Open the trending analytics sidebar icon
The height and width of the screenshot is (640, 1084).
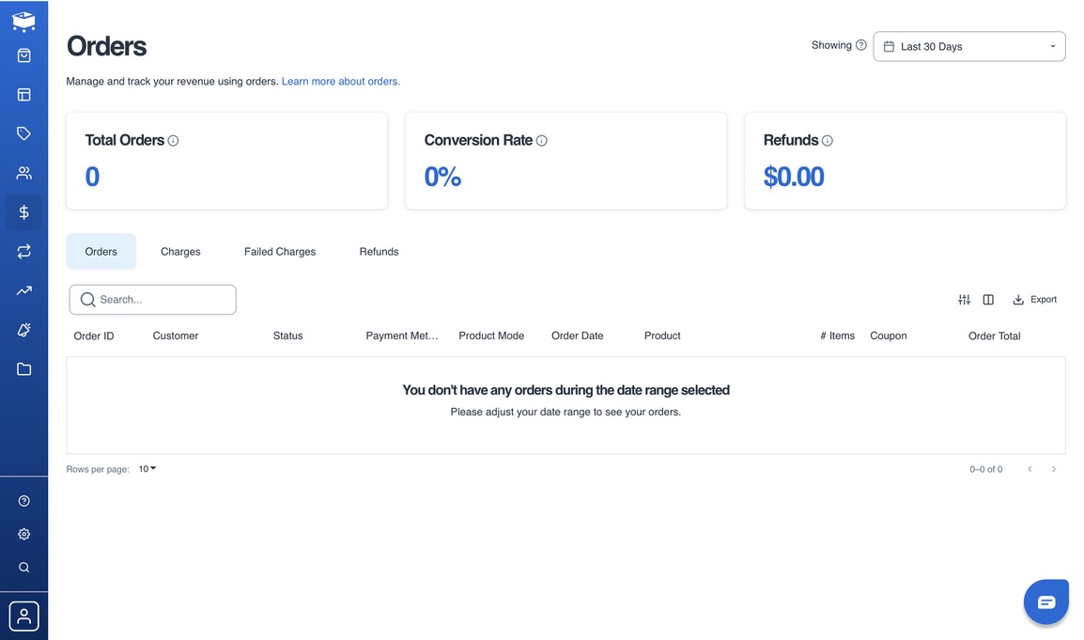pos(23,290)
